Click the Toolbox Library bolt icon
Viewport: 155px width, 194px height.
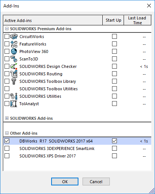14,81
